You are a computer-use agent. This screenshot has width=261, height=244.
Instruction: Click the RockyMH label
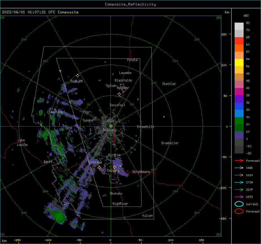pos(77,81)
